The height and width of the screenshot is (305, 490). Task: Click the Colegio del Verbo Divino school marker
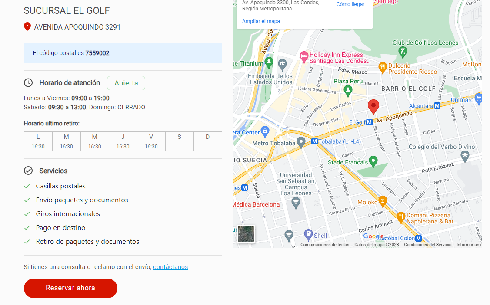coord(465,156)
